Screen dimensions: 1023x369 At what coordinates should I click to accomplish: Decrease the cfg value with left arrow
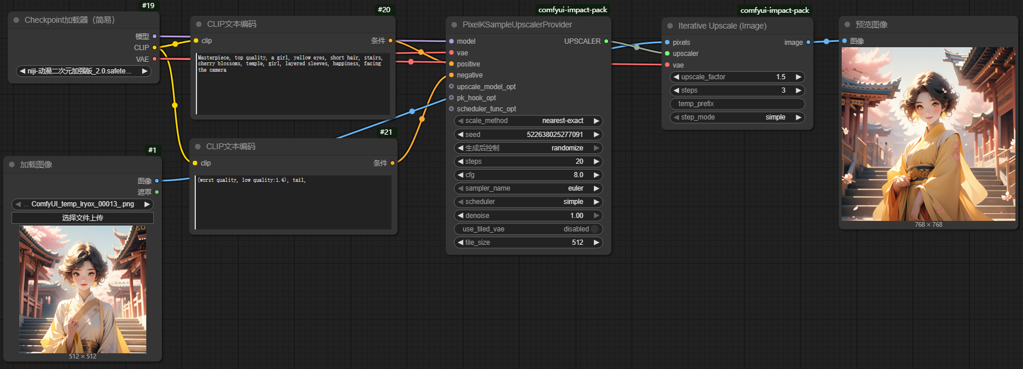pos(460,175)
